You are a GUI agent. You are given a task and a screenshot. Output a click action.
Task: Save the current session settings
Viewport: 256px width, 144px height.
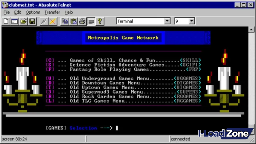click(32, 21)
